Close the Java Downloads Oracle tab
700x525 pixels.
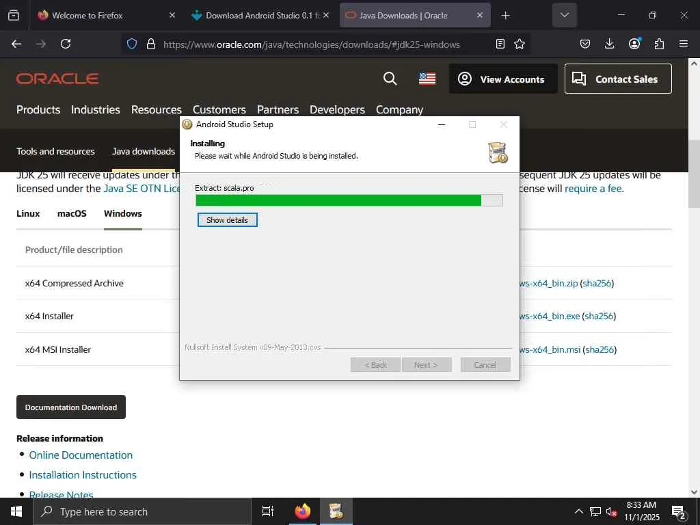pyautogui.click(x=479, y=15)
